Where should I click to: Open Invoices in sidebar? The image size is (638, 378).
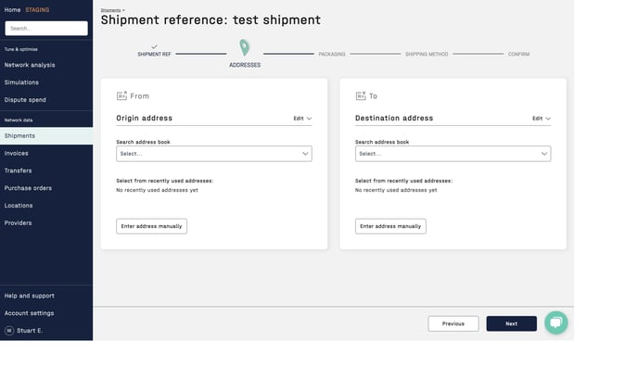pos(17,153)
